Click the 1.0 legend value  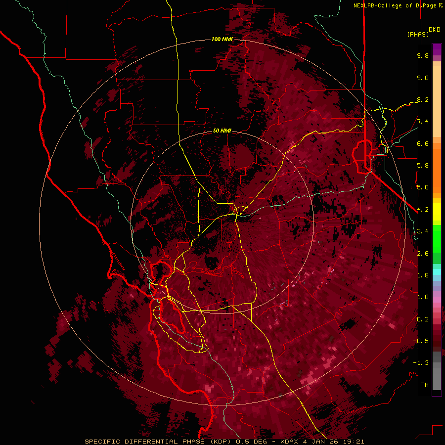pos(423,297)
